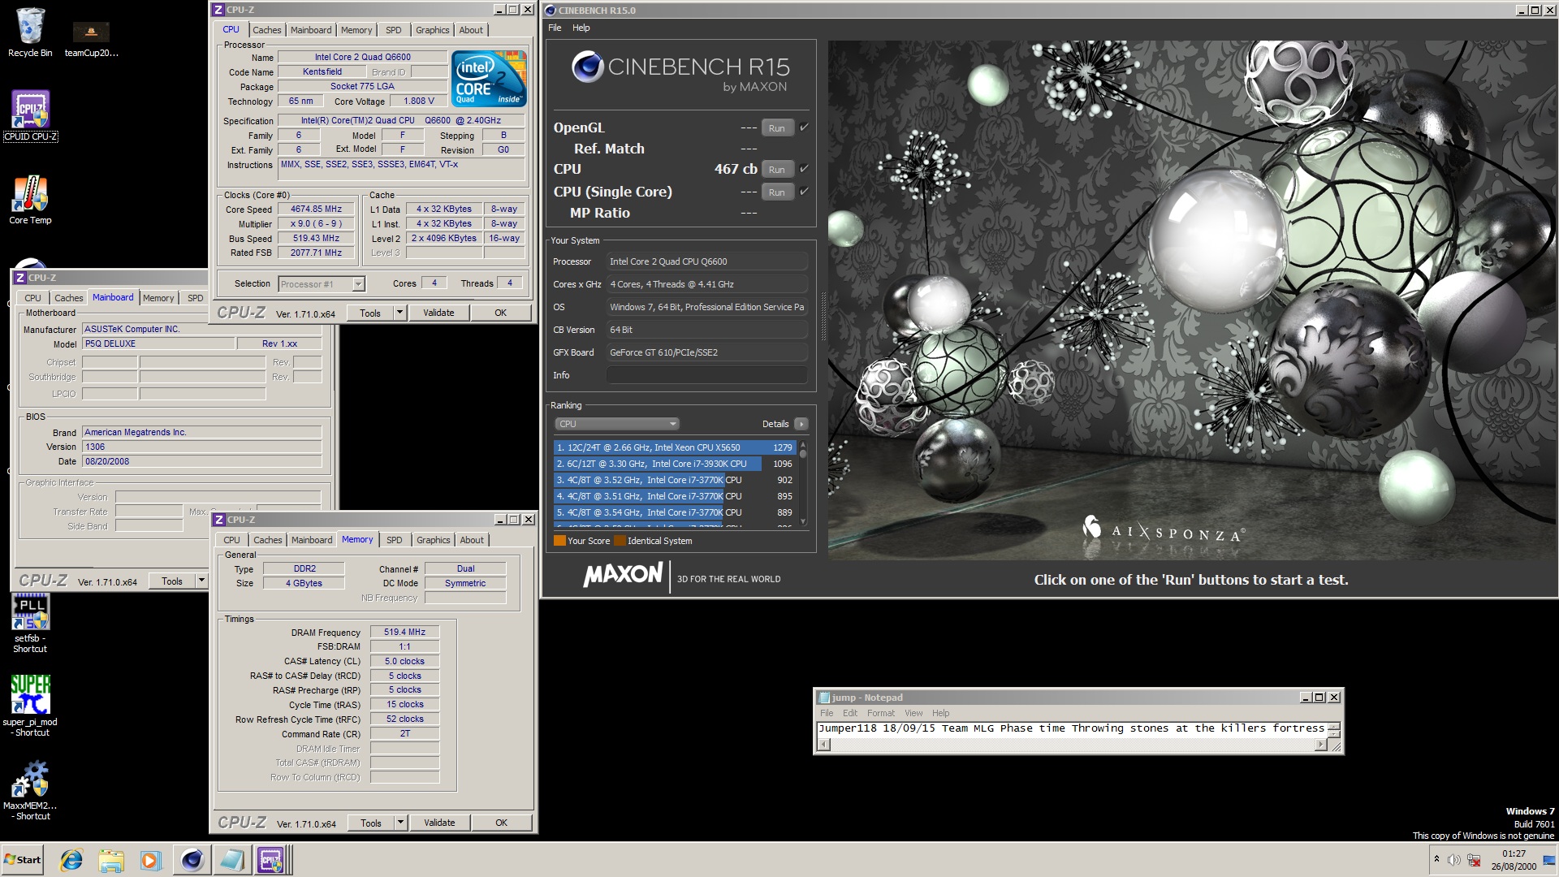Switch to Graphics tab in top CPU-Z

(432, 30)
